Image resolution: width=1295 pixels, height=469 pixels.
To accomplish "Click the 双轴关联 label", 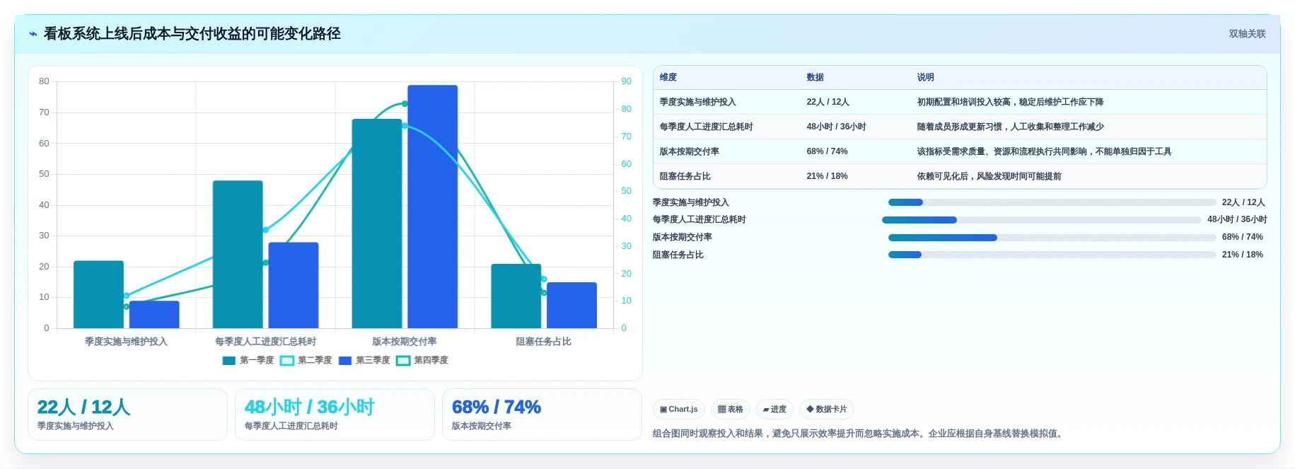I will (1247, 34).
